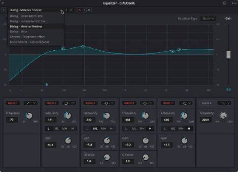Image resolution: width=238 pixels, height=172 pixels.
Task: Open Band 3 filter shape dropdown
Action: [x=108, y=103]
